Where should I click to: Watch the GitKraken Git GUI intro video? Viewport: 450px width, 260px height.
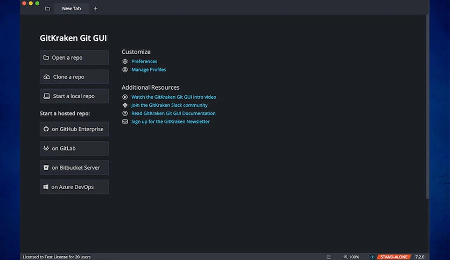(x=174, y=97)
